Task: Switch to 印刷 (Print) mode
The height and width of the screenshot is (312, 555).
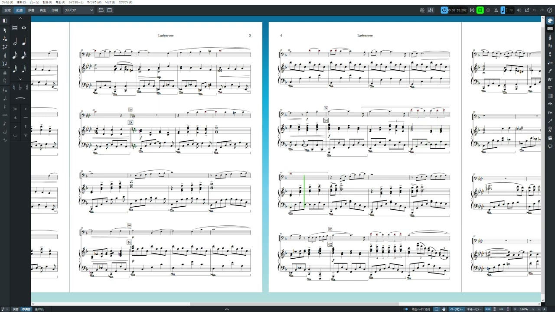Action: coord(54,10)
